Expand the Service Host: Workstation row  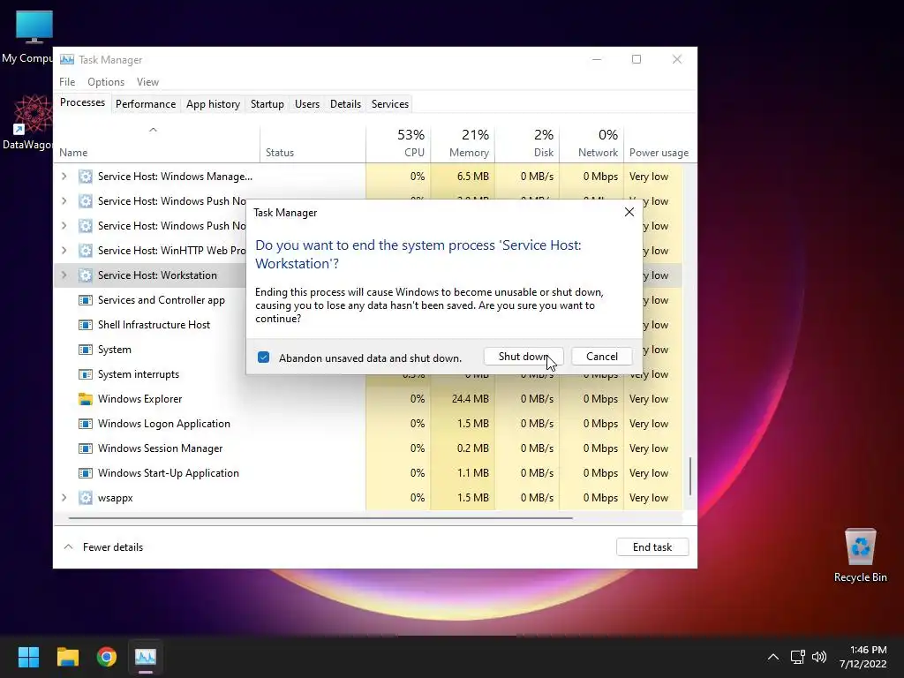pos(64,275)
